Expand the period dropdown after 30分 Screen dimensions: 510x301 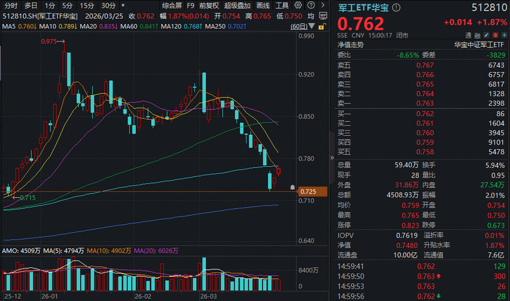[123, 5]
